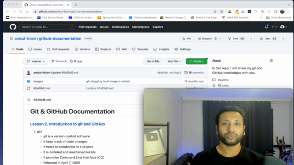The width and height of the screenshot is (294, 165).
Task: Open the anisul-Islam owner link
Action: [25, 38]
